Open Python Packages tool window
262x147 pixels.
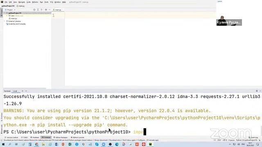[61, 138]
